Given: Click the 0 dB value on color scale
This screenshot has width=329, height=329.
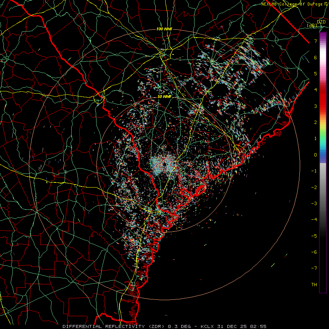Looking at the screenshot, I should [x=315, y=155].
